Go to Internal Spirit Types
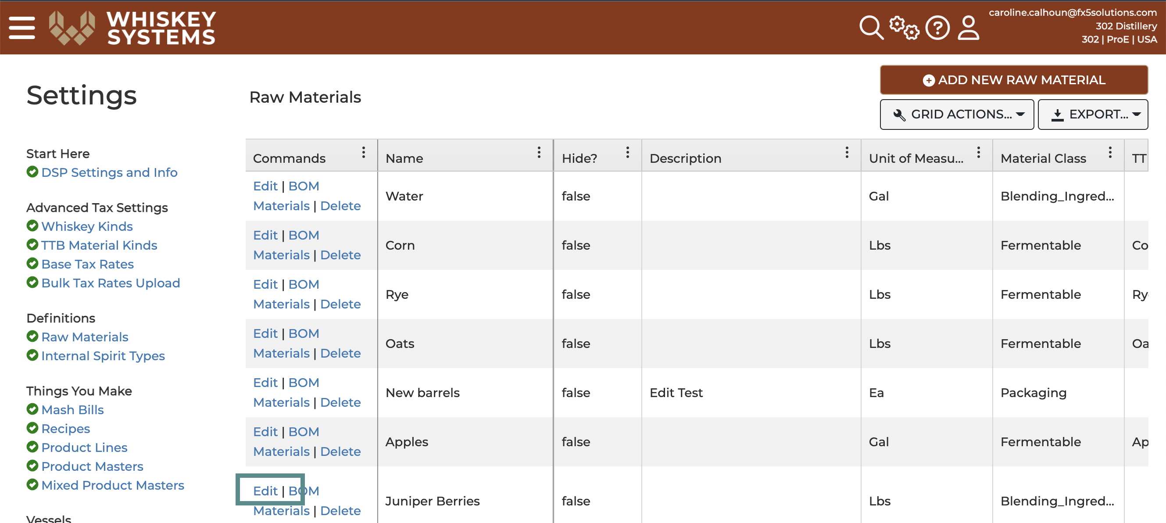 [103, 356]
